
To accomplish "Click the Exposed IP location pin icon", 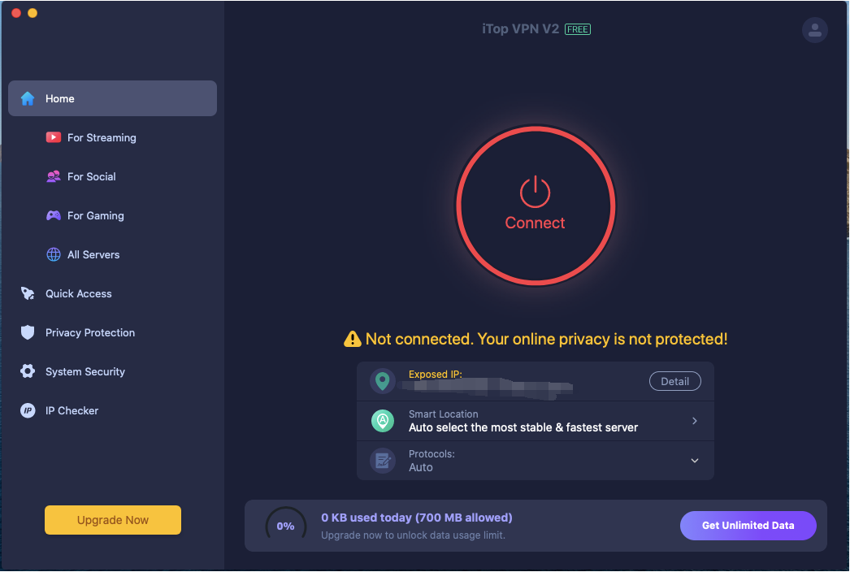I will [382, 381].
